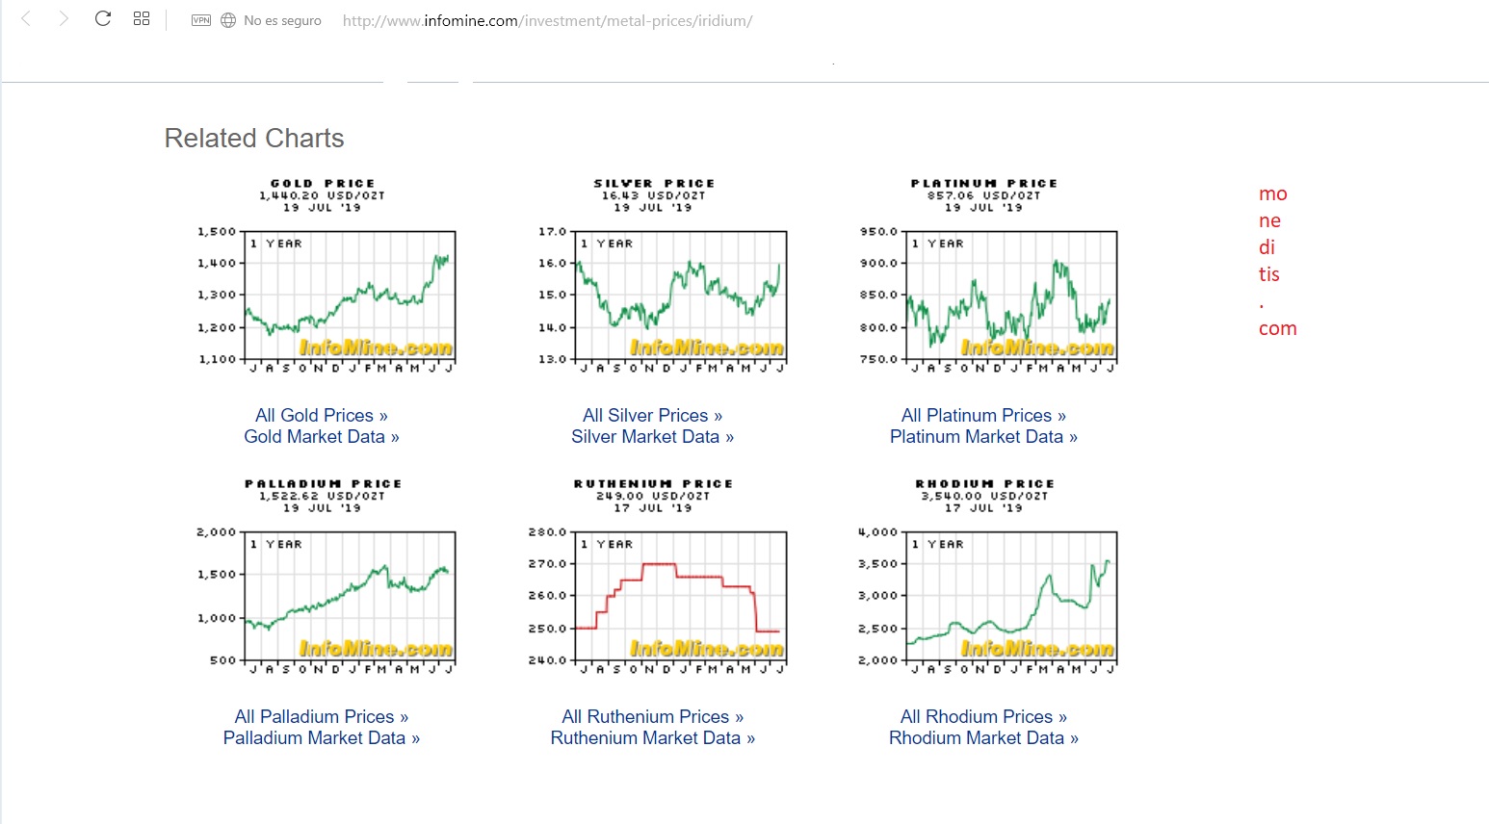Screen dimensions: 1489x824
Task: Focus the infomine.com URL address field
Action: (x=547, y=20)
